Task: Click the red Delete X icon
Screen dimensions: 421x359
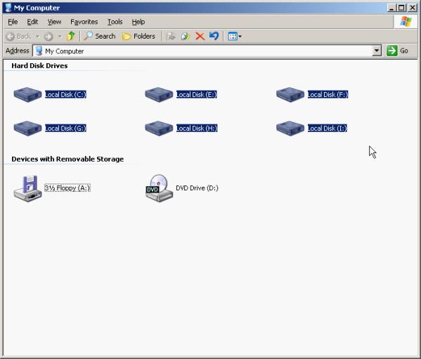Action: [x=200, y=36]
